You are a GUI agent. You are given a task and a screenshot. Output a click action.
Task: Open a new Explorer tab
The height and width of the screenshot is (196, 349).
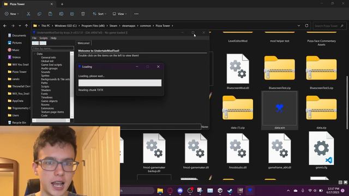(62, 4)
